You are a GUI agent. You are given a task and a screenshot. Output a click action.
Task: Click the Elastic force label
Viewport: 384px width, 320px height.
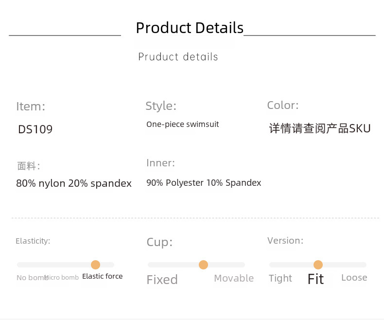(x=102, y=276)
